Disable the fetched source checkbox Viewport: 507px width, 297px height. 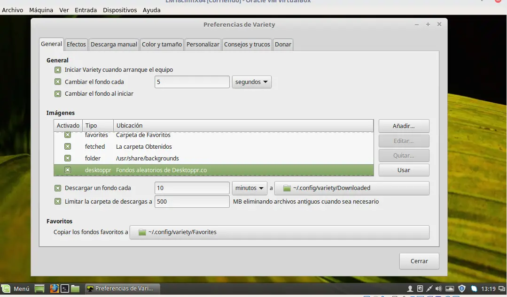68,146
